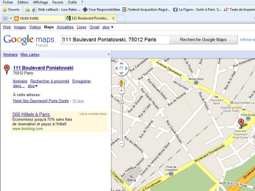The width and height of the screenshot is (255, 191).
Task: Open Hotel Ibis Daumesnil Porte Dorée link
Action: [41, 101]
